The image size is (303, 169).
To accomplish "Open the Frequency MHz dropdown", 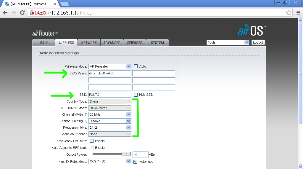I will pyautogui.click(x=110, y=127).
